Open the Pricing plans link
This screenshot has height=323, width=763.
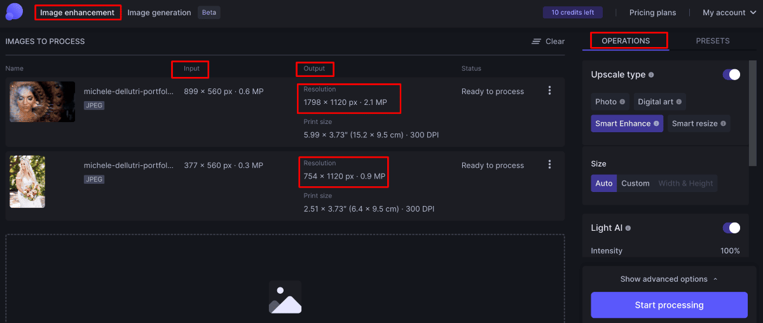point(652,13)
